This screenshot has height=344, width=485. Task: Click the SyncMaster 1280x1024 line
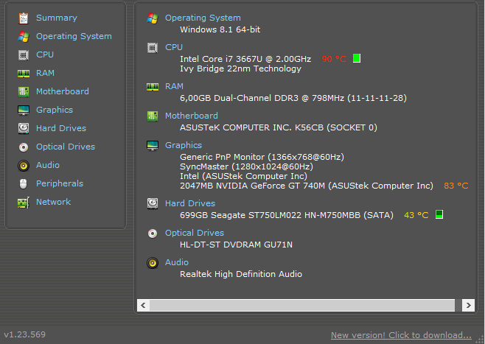point(246,166)
